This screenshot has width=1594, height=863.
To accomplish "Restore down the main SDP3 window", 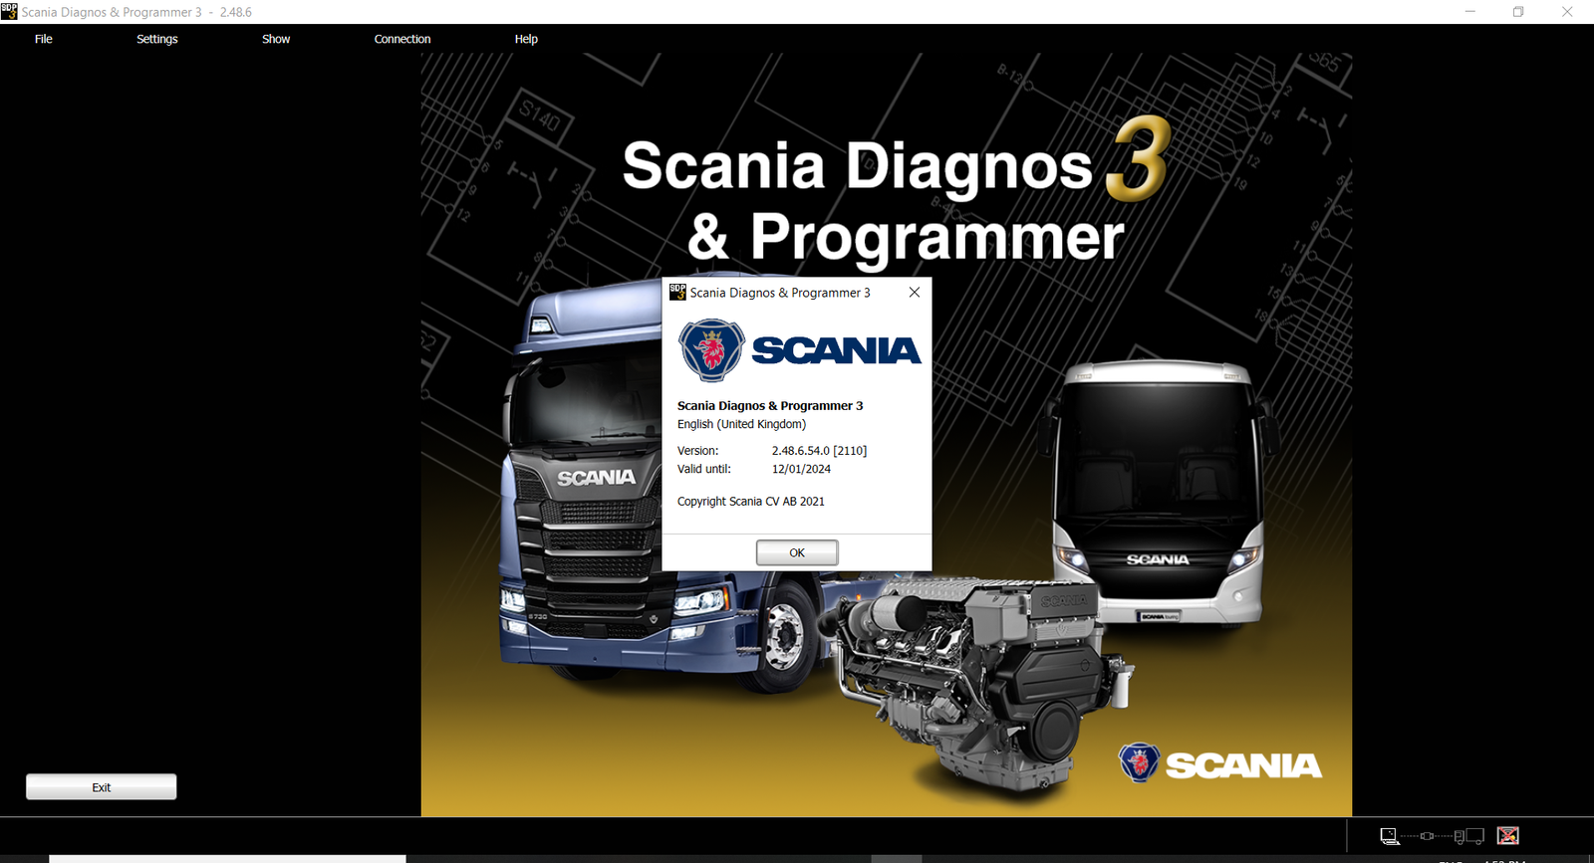I will coord(1518,12).
